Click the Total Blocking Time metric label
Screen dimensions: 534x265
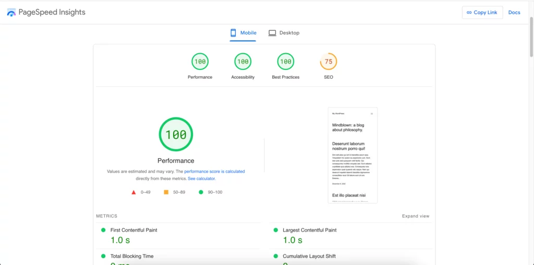pyautogui.click(x=132, y=256)
